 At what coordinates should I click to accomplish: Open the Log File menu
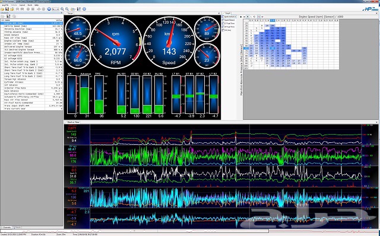(x=5, y=5)
